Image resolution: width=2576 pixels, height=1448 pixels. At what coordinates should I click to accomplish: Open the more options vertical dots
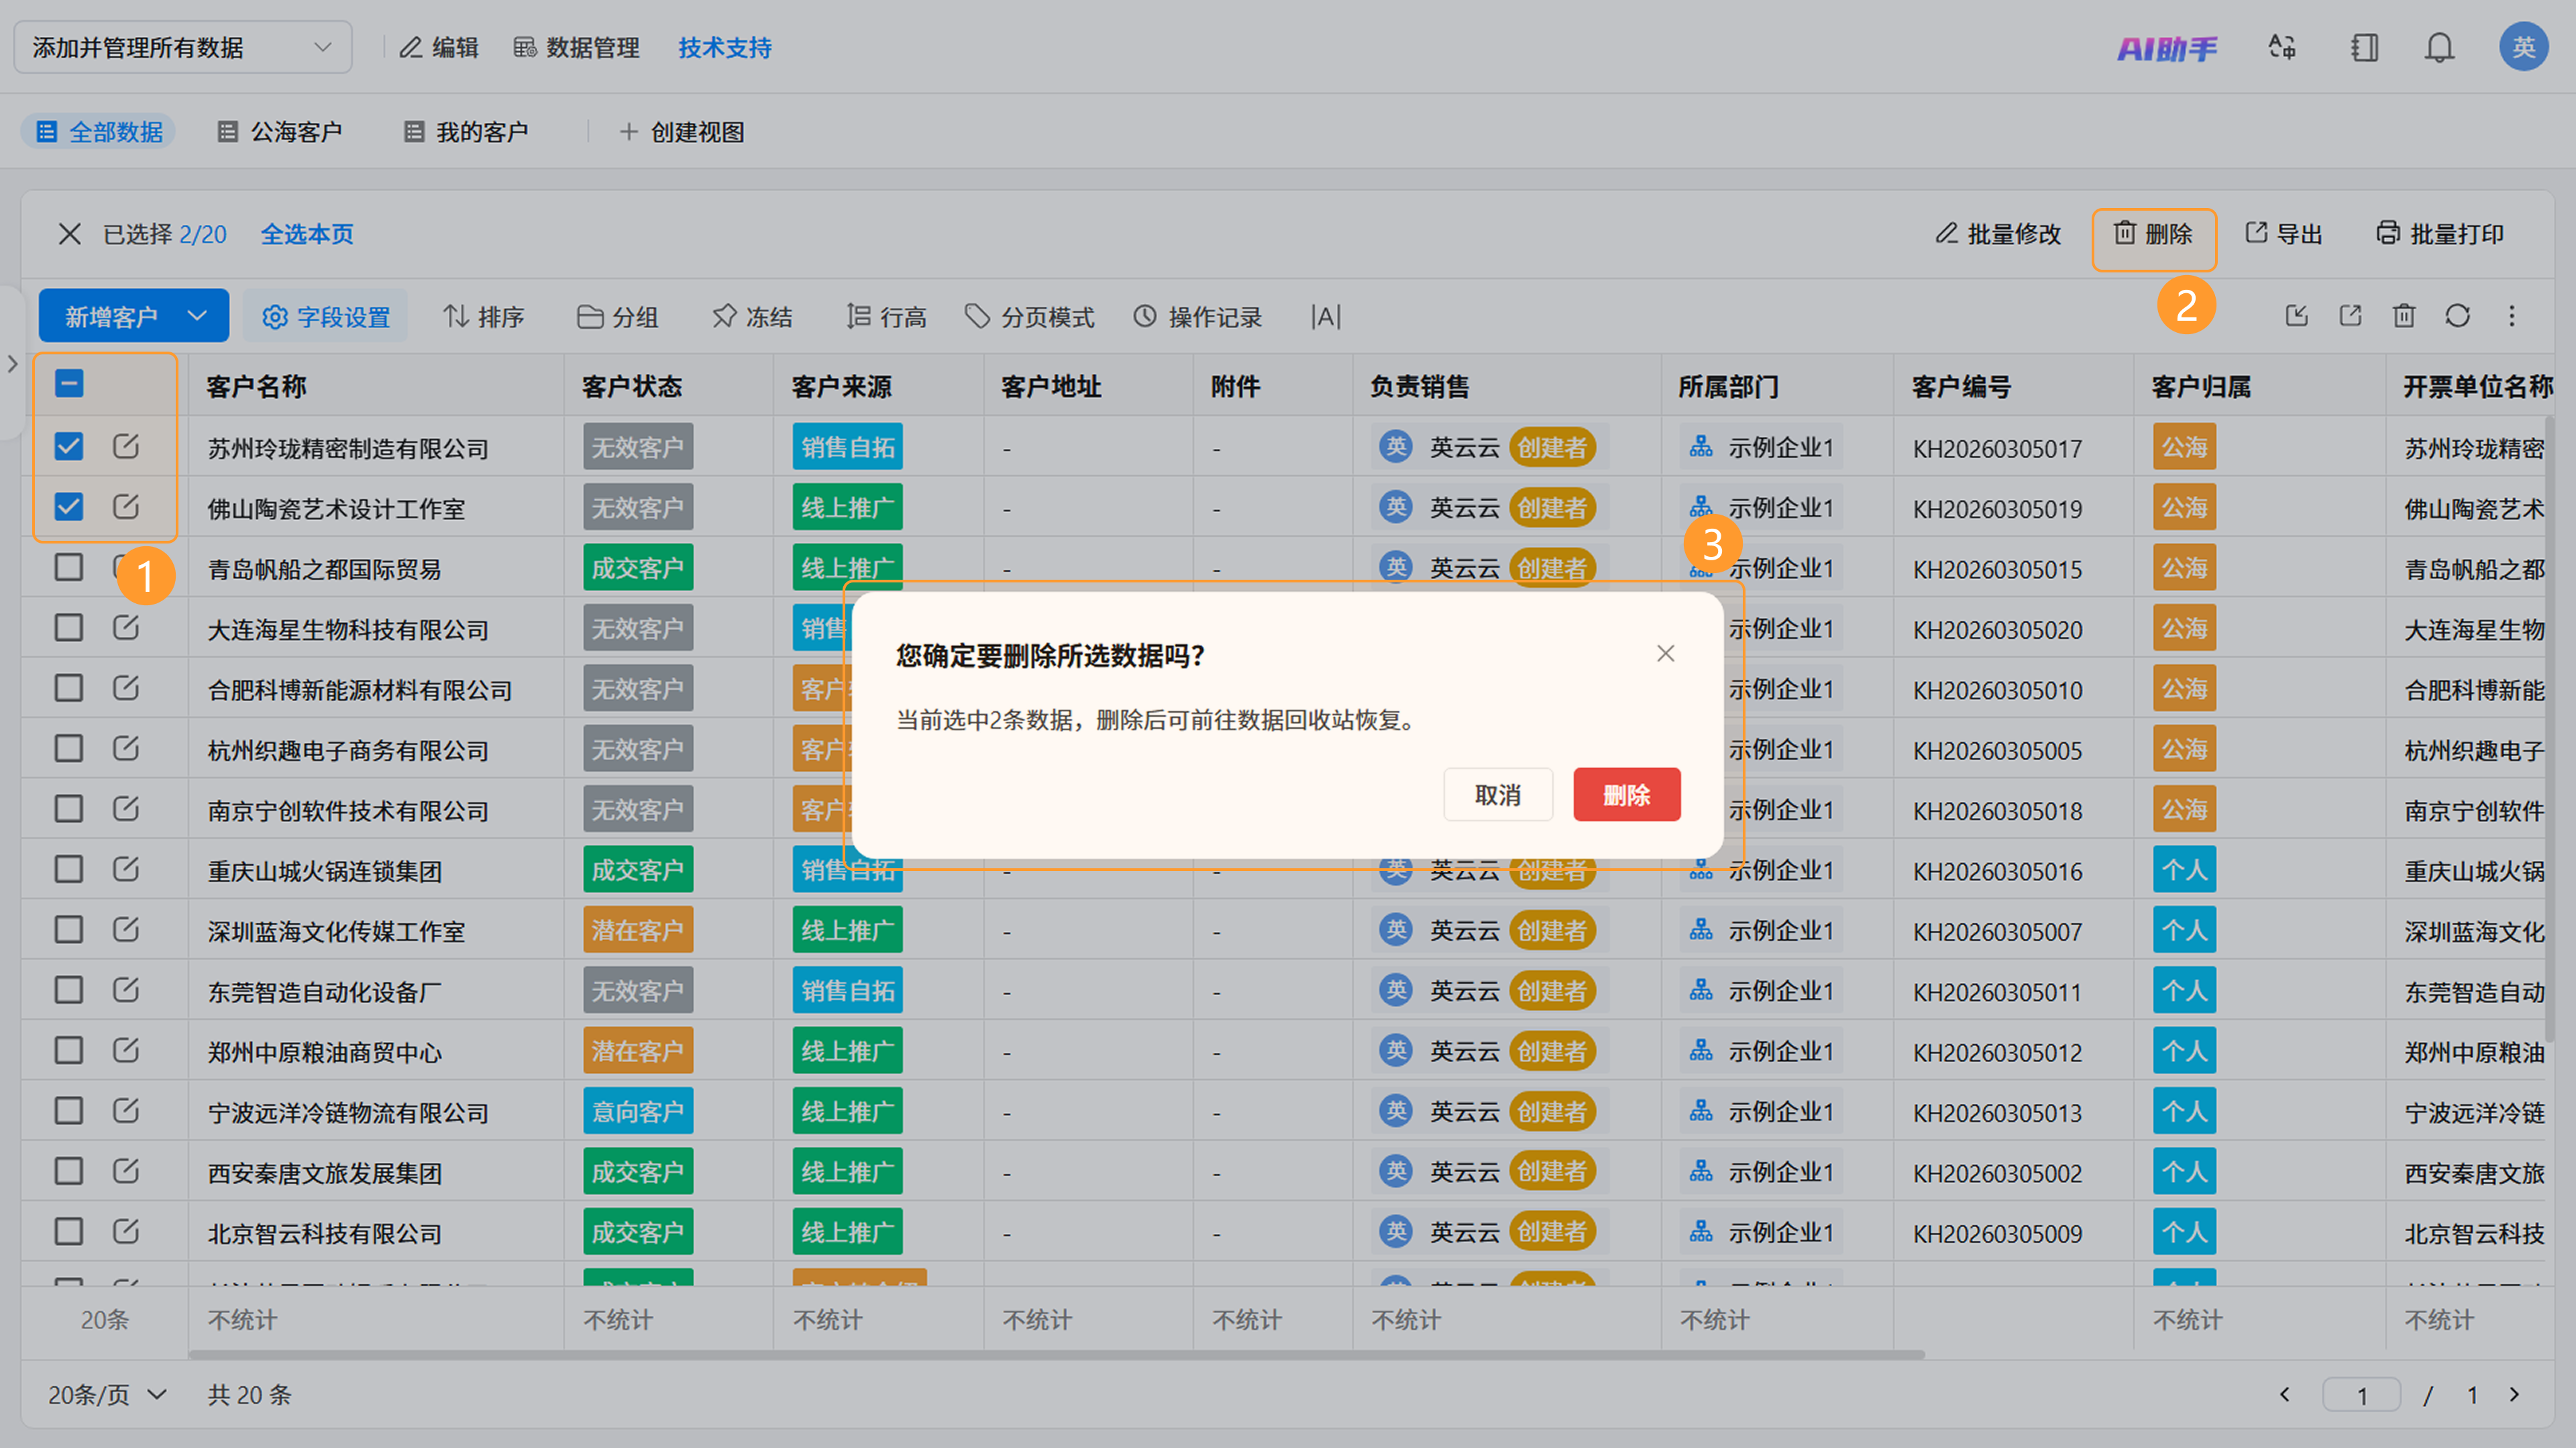2511,316
